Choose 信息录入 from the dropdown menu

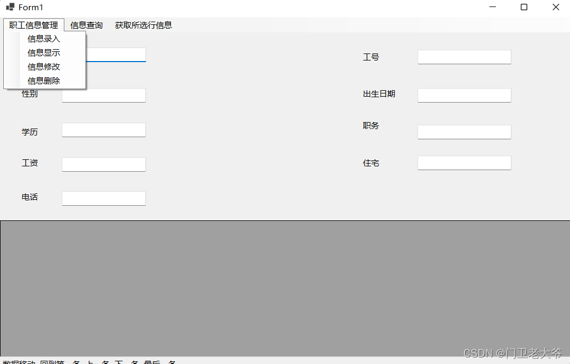[x=45, y=39]
